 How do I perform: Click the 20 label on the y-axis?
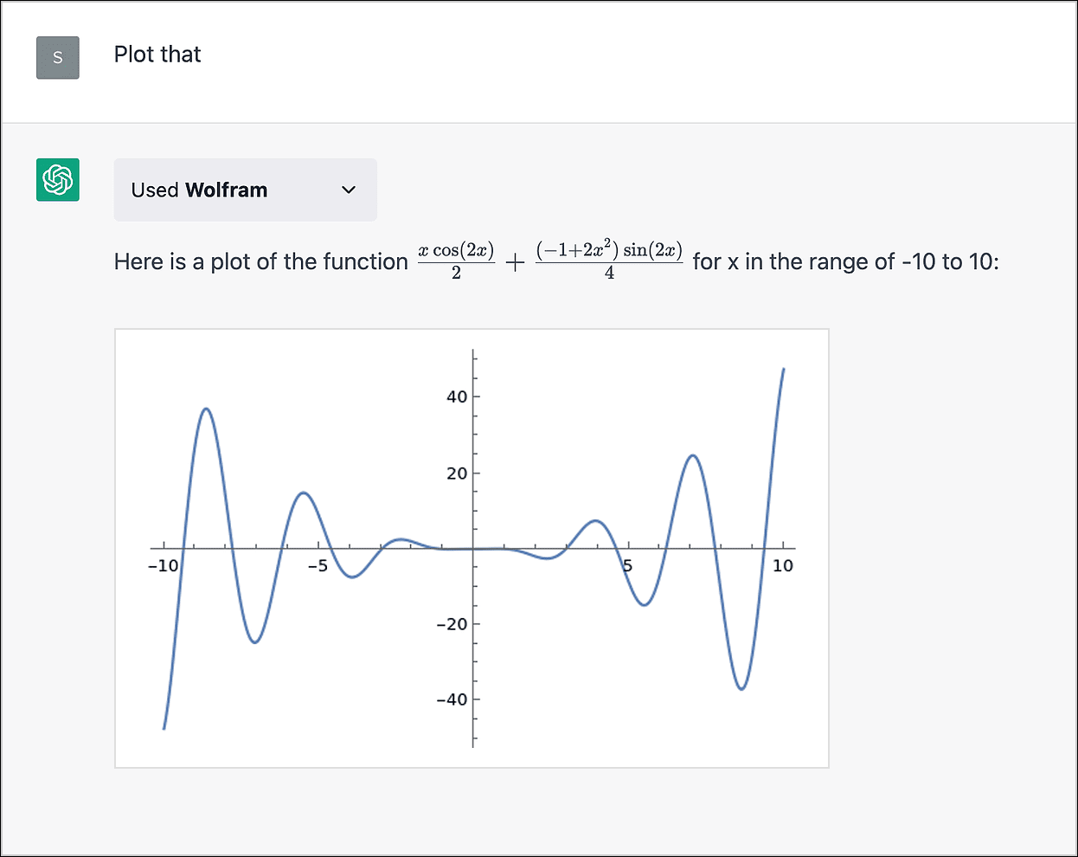457,474
